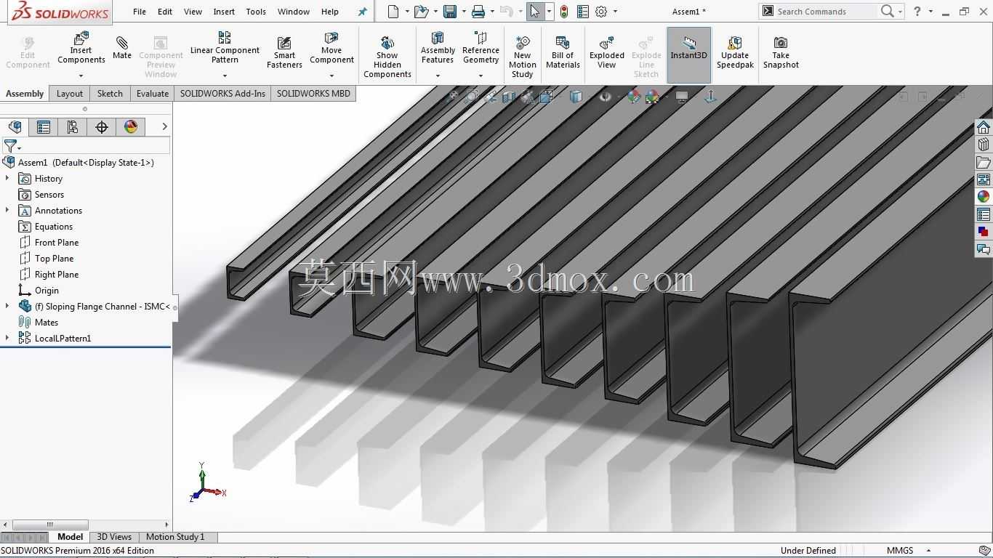The height and width of the screenshot is (558, 993).
Task: Switch to SOLIDWORKS Add-Ins tab
Action: (x=222, y=94)
